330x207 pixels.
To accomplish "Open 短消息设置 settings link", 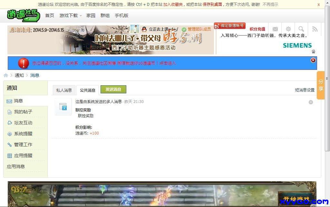I will [304, 90].
